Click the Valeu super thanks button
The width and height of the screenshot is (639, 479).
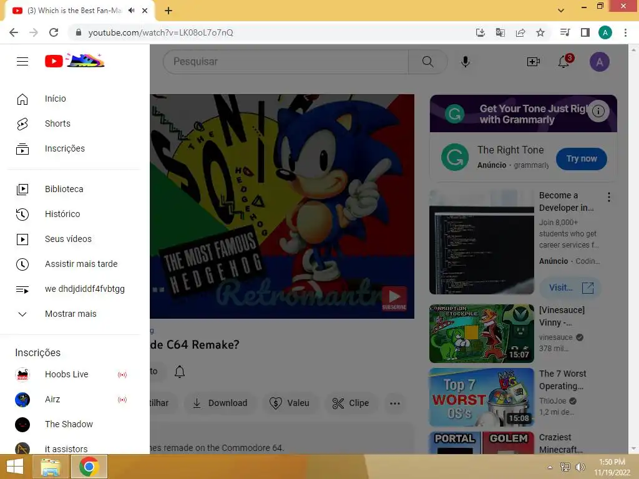290,404
